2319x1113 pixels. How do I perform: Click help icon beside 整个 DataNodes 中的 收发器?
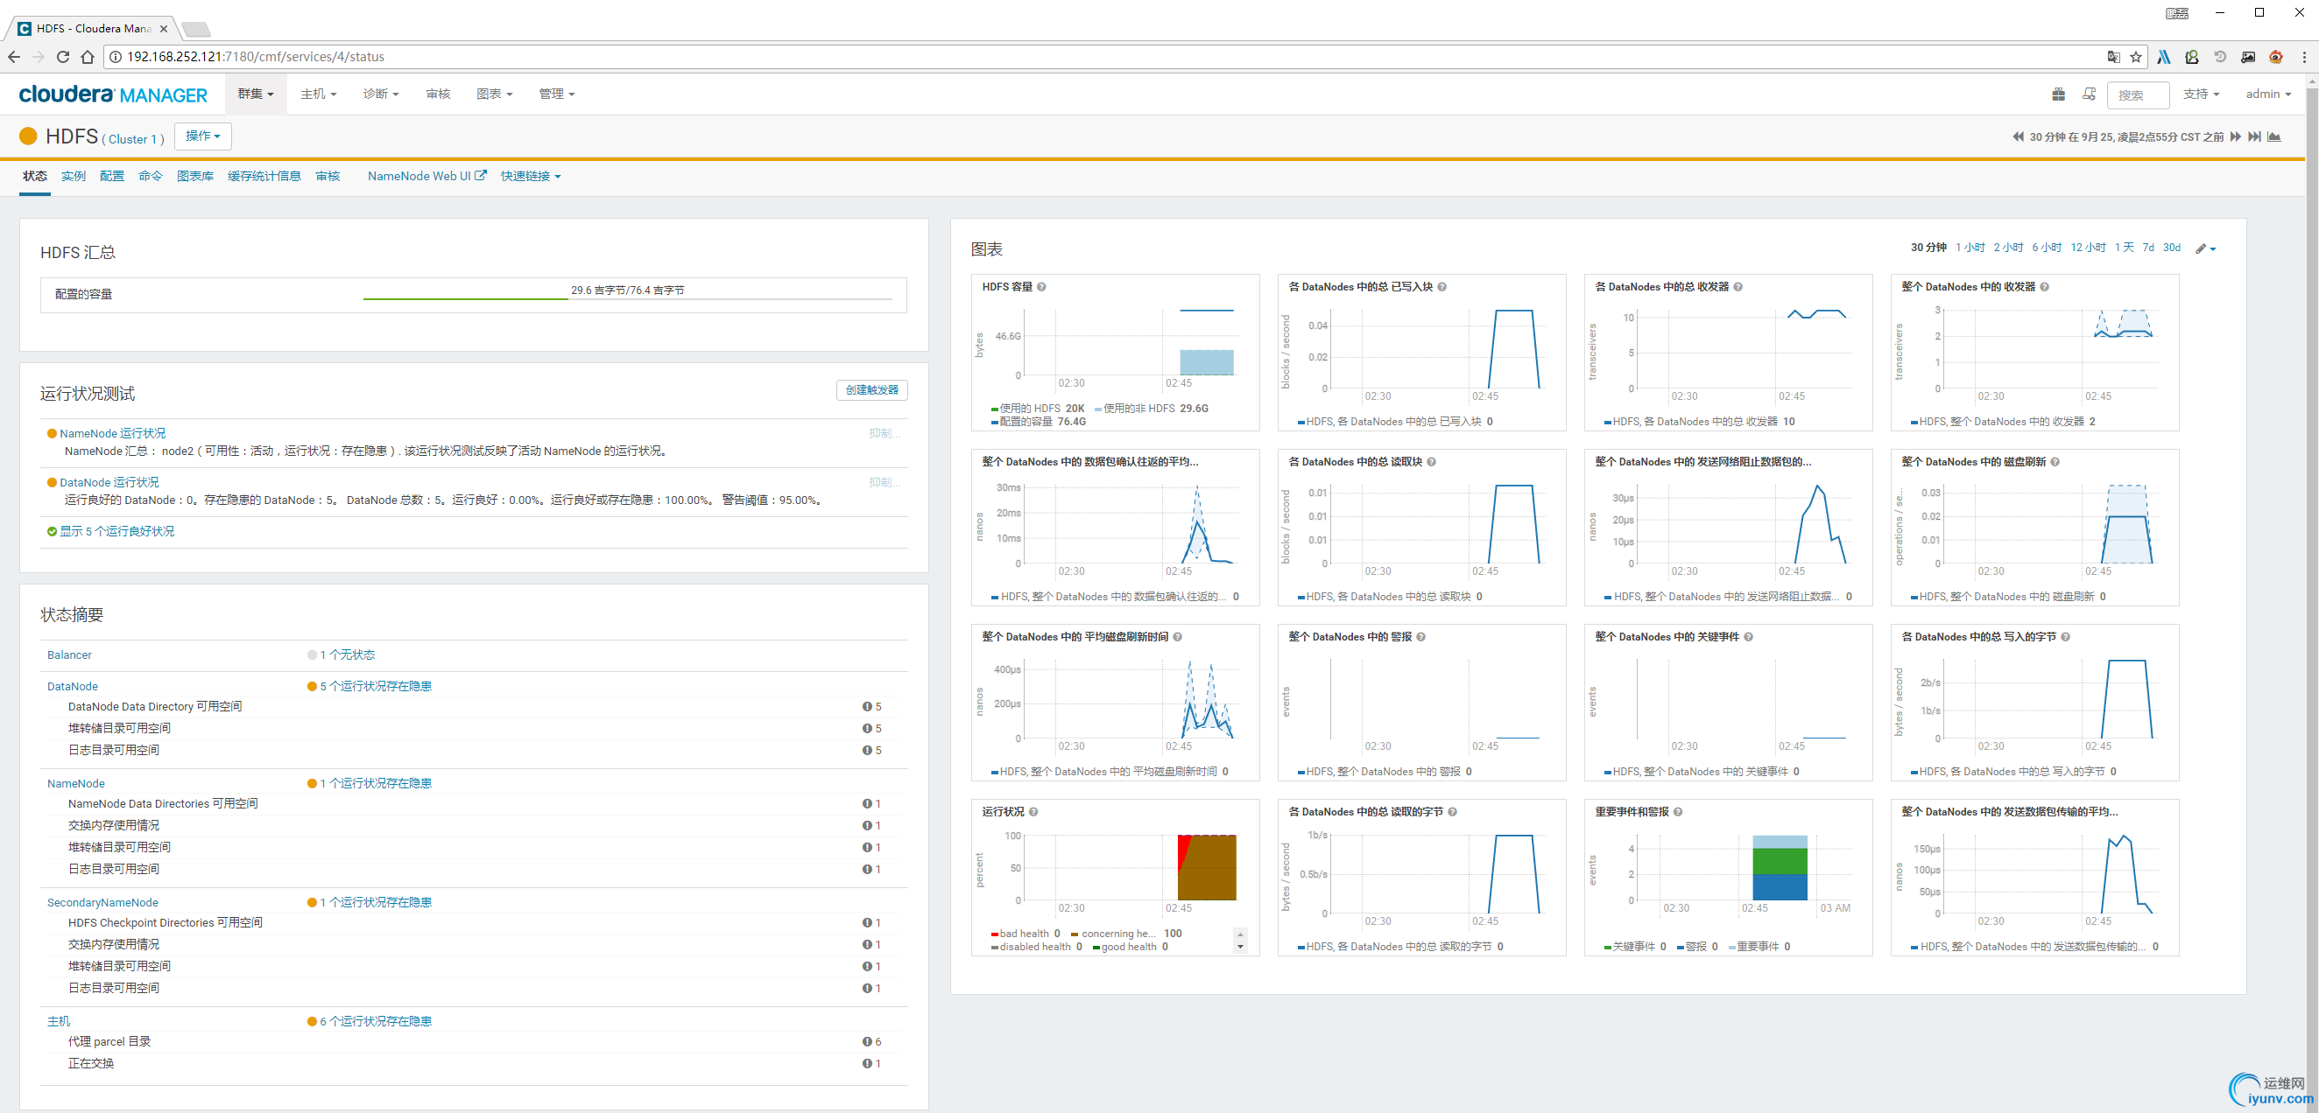pyautogui.click(x=2044, y=287)
